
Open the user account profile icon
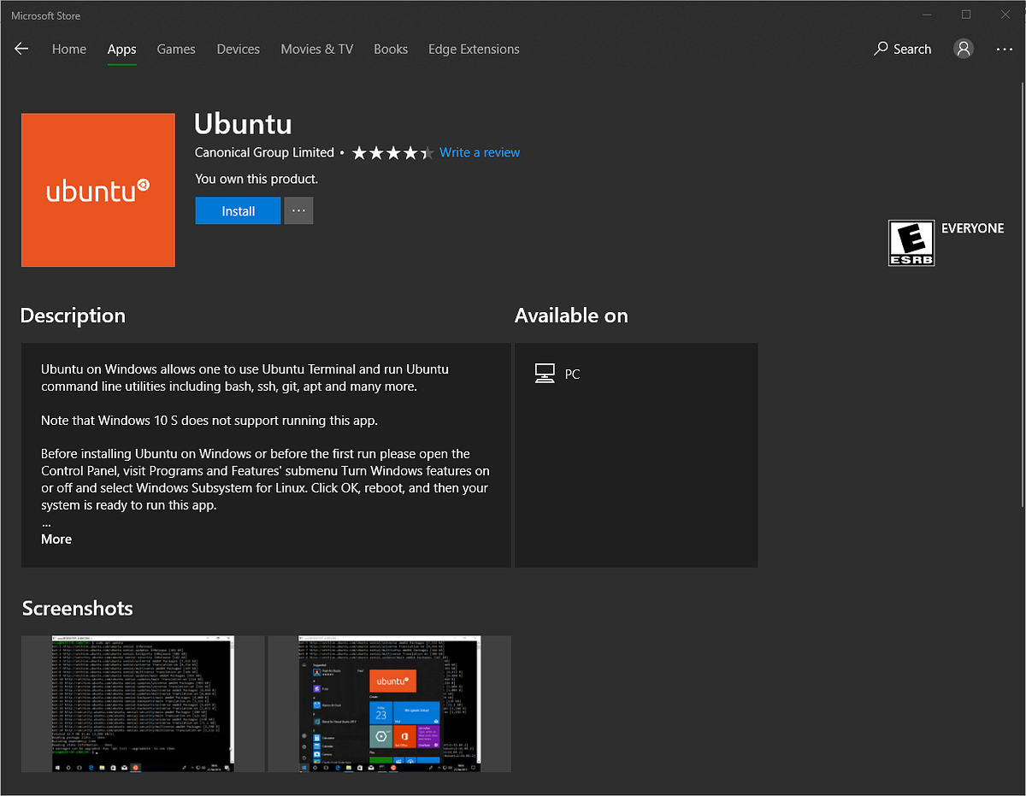tap(964, 49)
